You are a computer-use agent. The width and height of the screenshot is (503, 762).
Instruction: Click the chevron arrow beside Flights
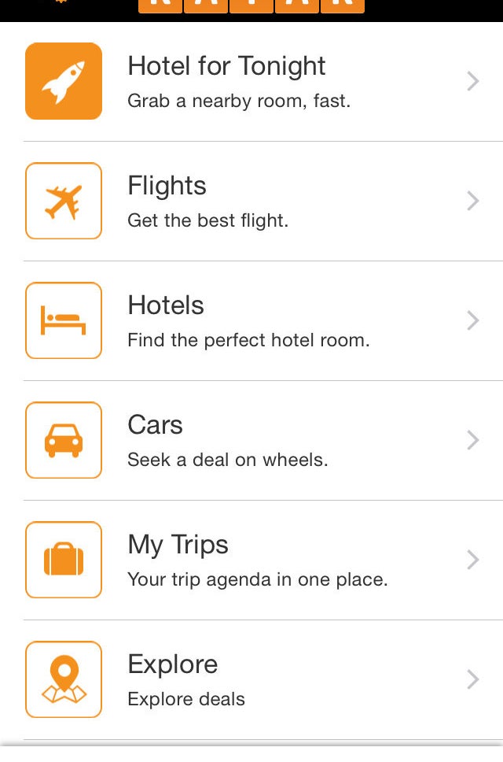(x=472, y=201)
